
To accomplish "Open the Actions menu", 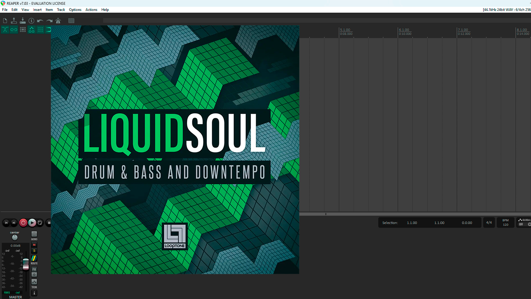I will coord(91,10).
